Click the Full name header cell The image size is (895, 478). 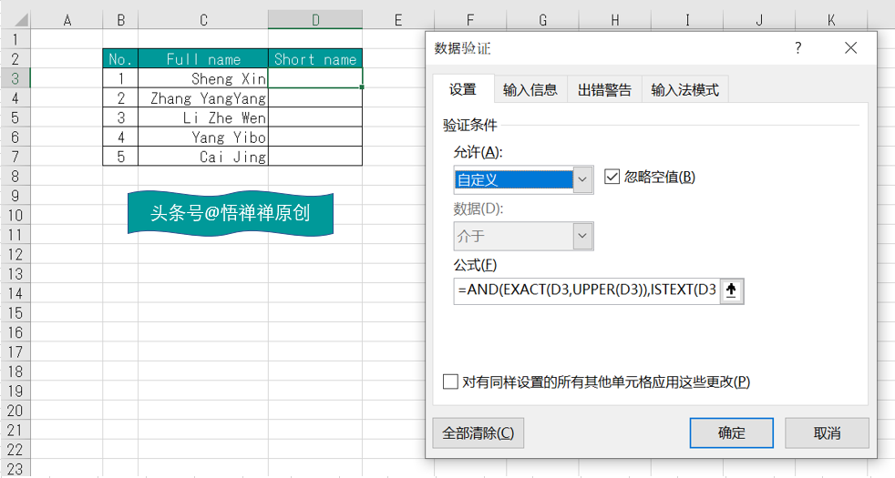coord(203,59)
